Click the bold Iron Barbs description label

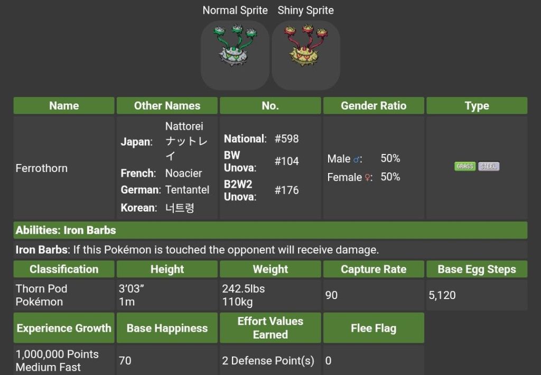41,249
